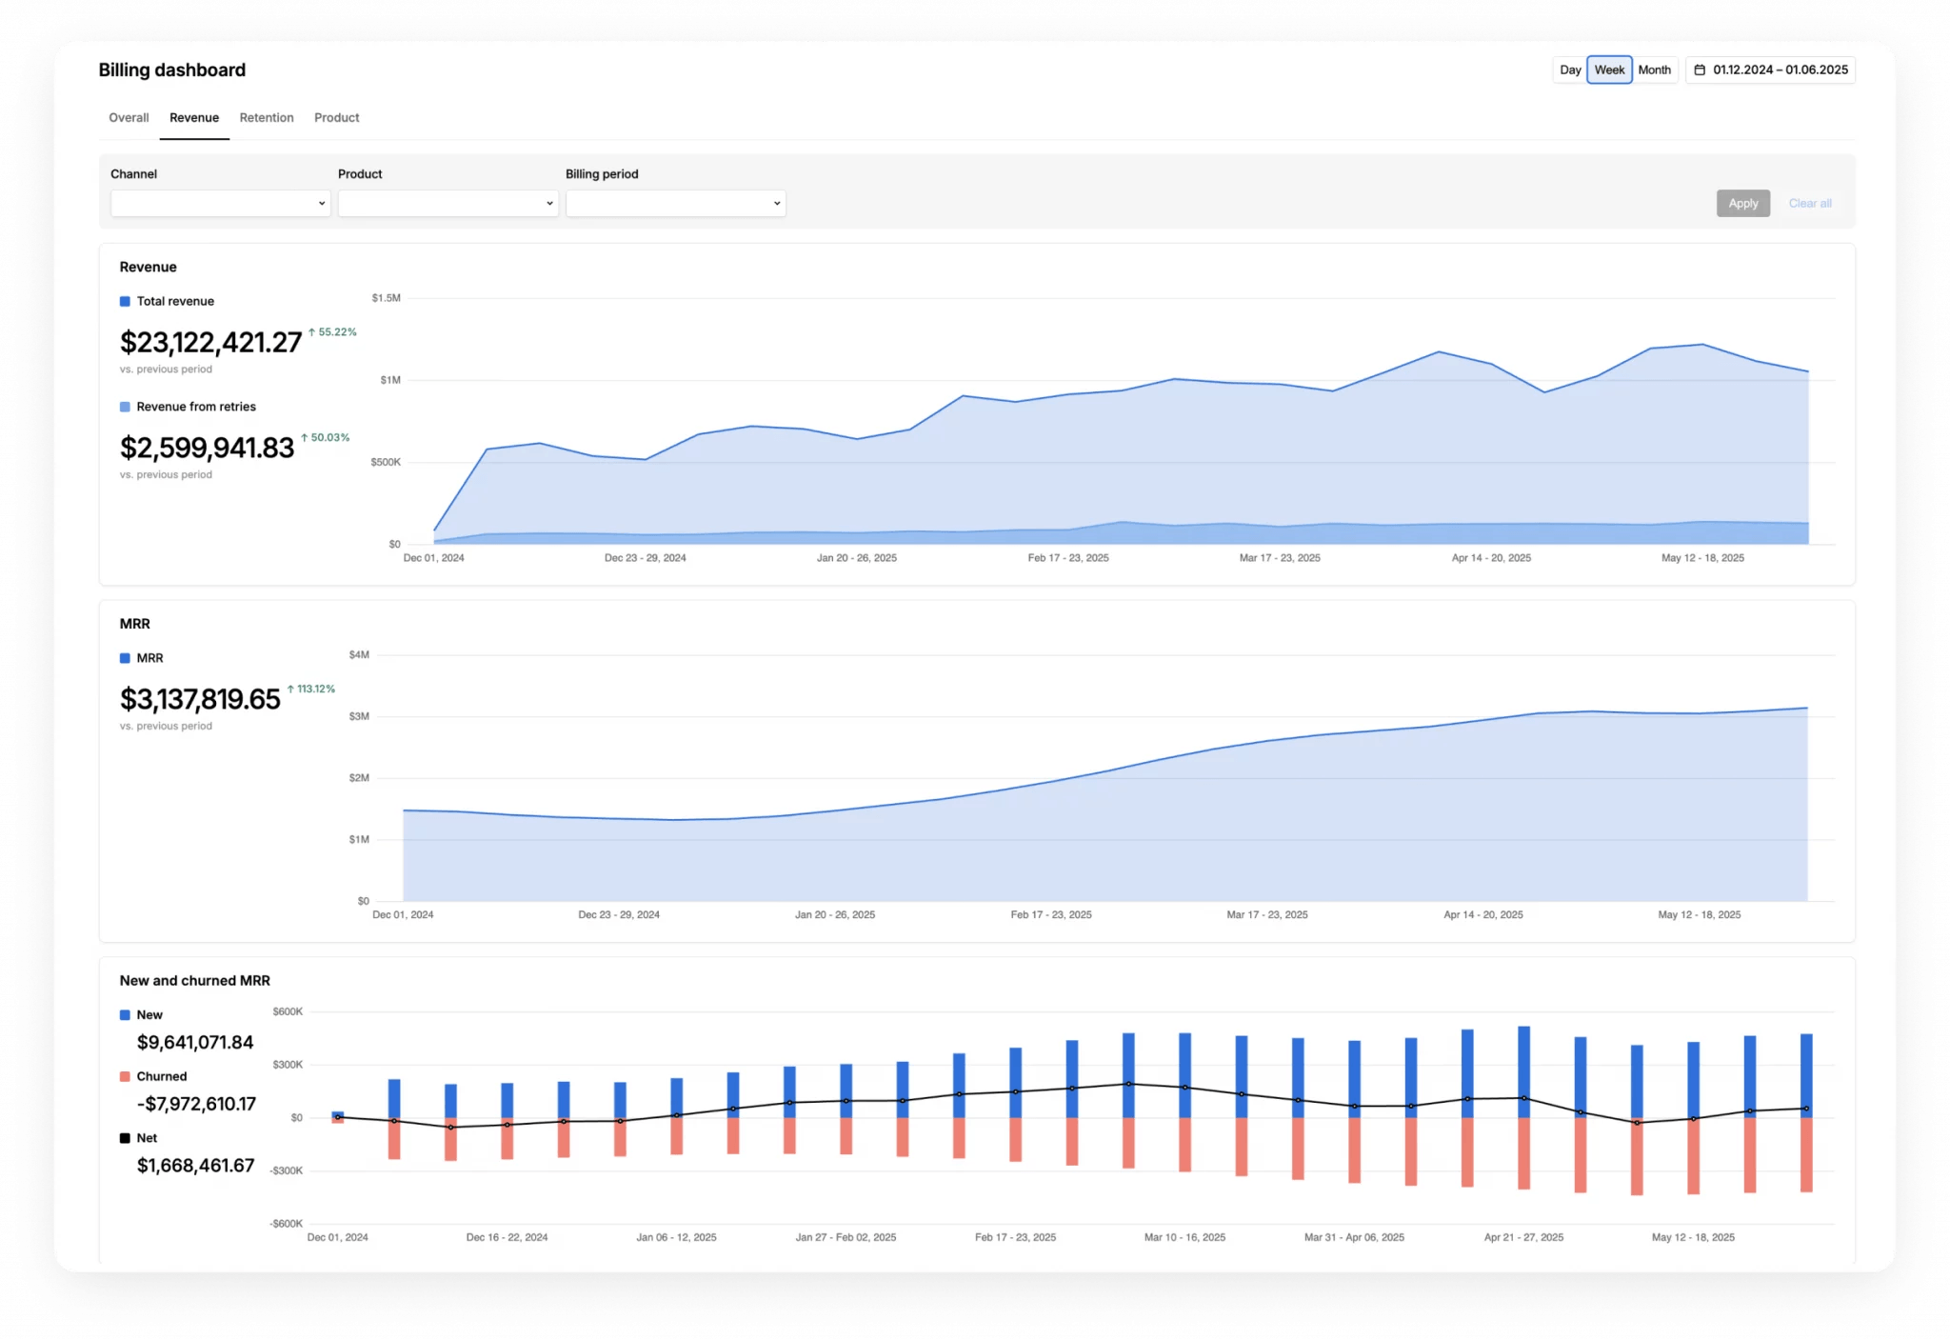Expand the Billing period dropdown
The width and height of the screenshot is (1950, 1340).
click(675, 203)
